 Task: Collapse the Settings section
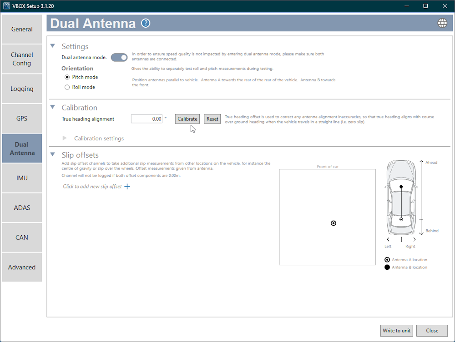(52, 46)
